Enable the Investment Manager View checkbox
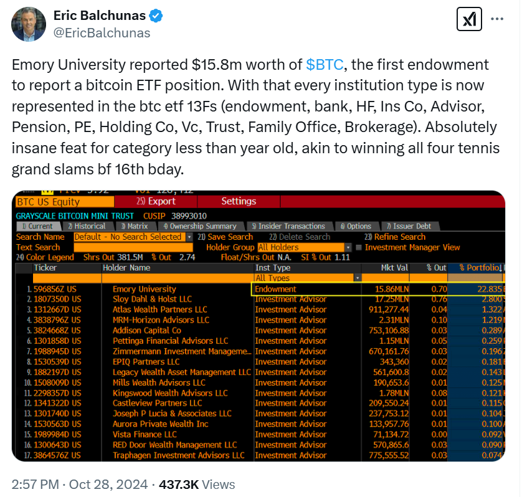This screenshot has height=497, width=522. click(x=359, y=247)
